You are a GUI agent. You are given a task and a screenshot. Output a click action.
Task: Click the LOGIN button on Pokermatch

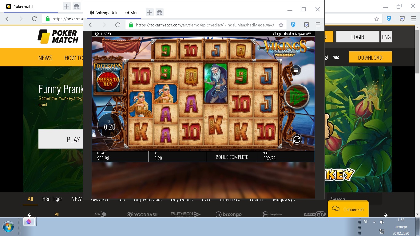(358, 37)
